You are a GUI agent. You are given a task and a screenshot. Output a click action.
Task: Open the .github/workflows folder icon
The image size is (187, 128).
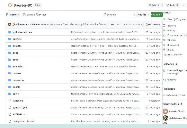[x=10, y=32]
